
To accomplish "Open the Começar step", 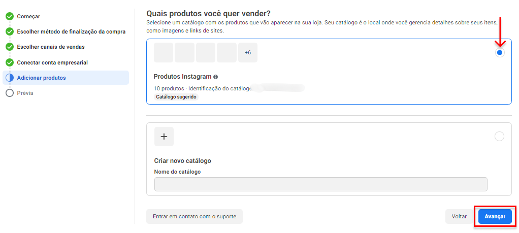I will 28,16.
